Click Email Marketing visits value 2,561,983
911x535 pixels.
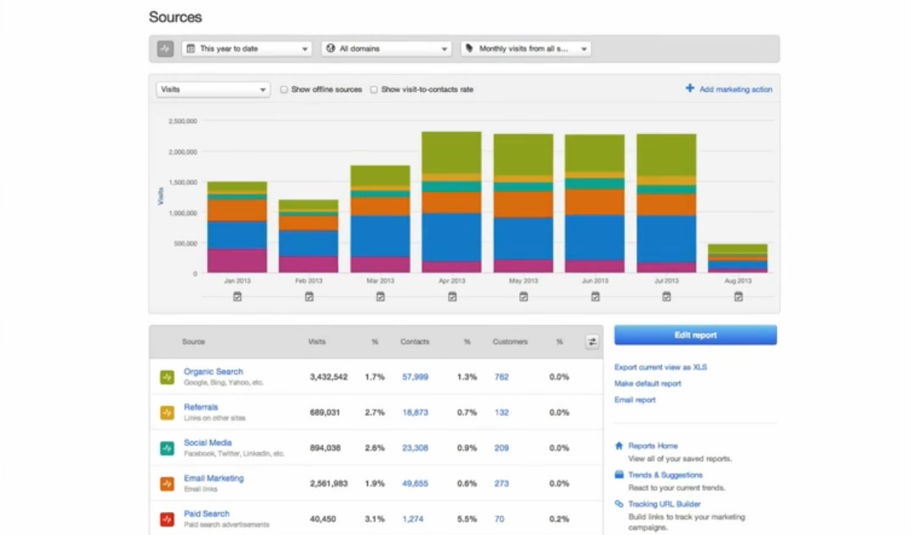[329, 483]
